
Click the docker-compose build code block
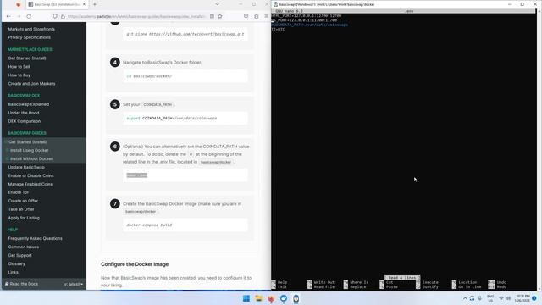pos(185,225)
